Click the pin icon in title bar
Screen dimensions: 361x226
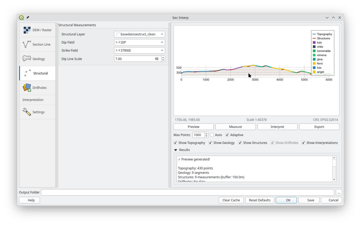point(28,18)
